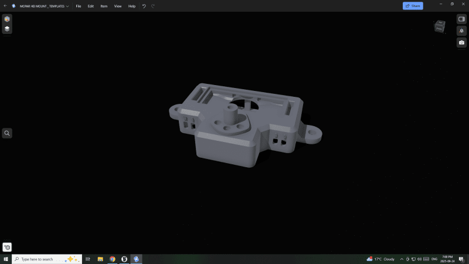
Task: Open the File menu
Action: (78, 6)
